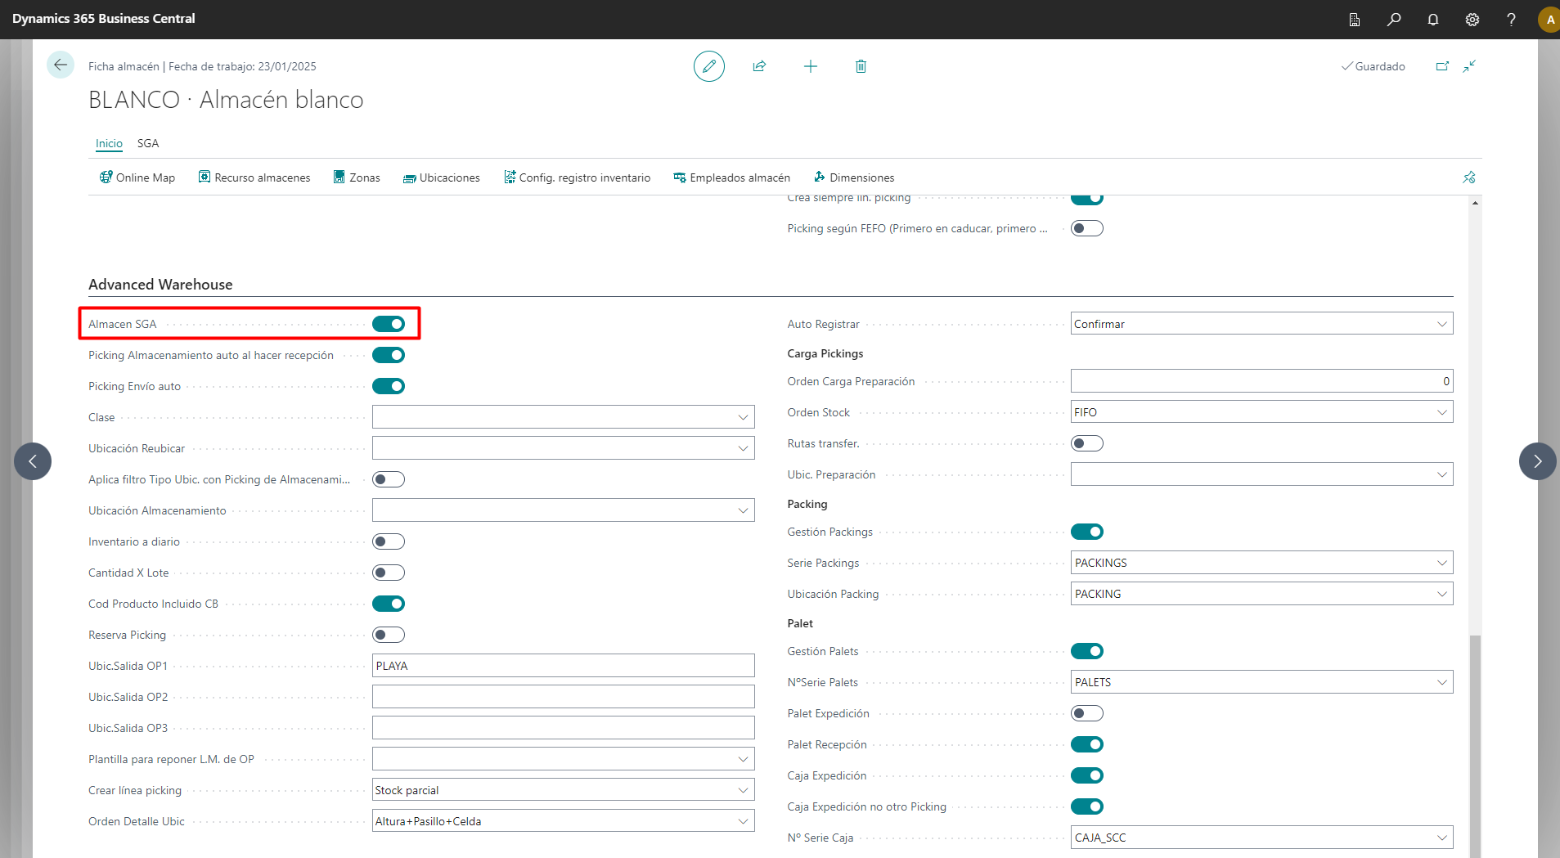Toggle Caja Expedición switch
The image size is (1560, 858).
pyautogui.click(x=1087, y=775)
